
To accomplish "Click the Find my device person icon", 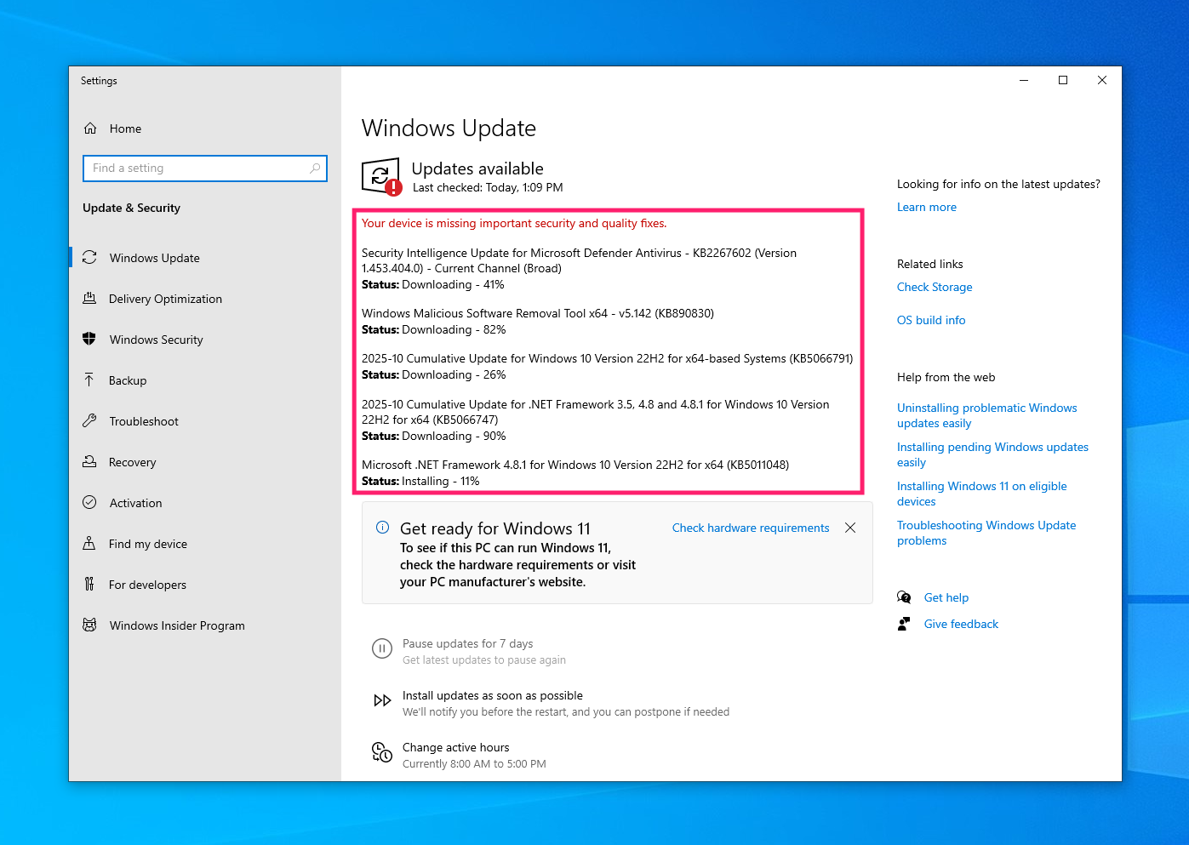I will (x=89, y=543).
